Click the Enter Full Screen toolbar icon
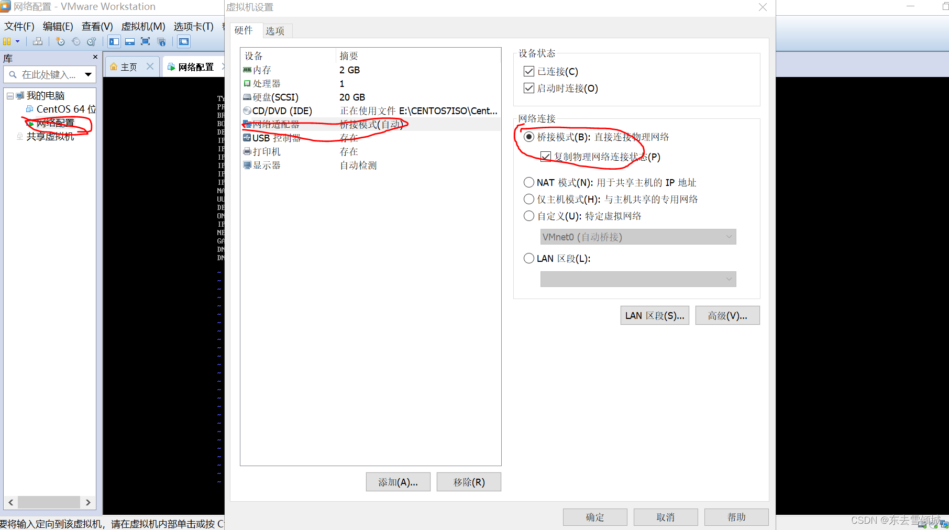Image resolution: width=949 pixels, height=530 pixels. [146, 41]
